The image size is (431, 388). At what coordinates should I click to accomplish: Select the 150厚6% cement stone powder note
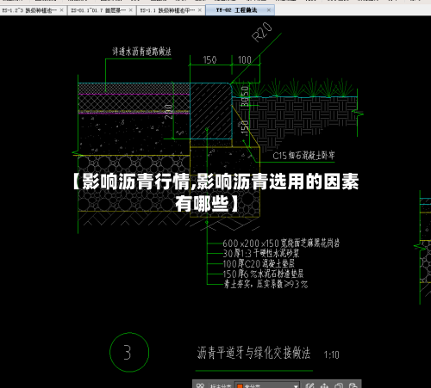pyautogui.click(x=263, y=274)
